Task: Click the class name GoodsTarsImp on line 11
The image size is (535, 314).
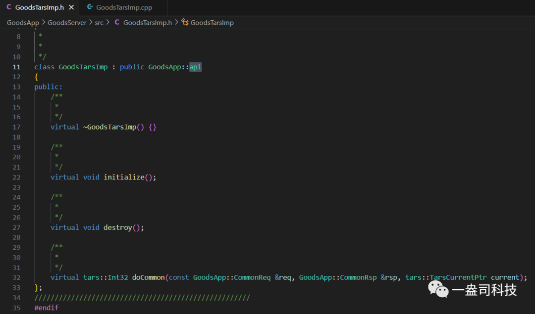Action: pos(83,67)
